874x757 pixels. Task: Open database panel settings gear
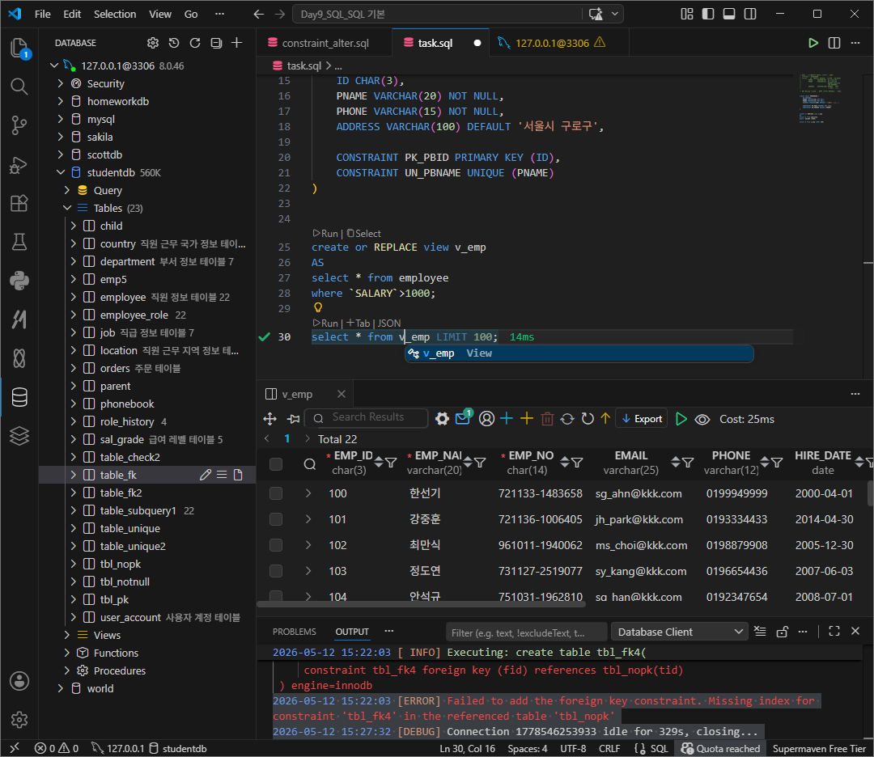153,43
